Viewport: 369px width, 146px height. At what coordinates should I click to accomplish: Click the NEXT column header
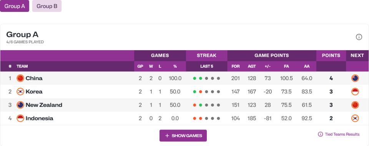pos(357,56)
